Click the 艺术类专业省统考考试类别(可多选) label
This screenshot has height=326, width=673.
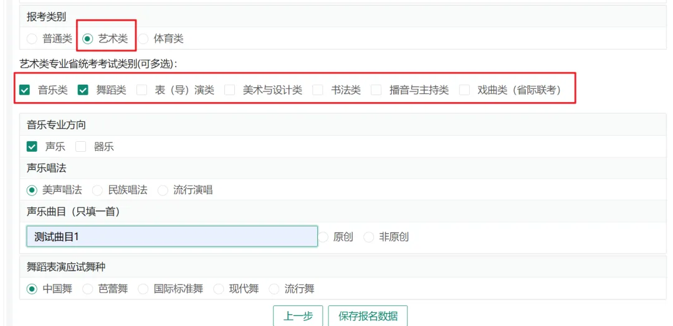coord(98,64)
